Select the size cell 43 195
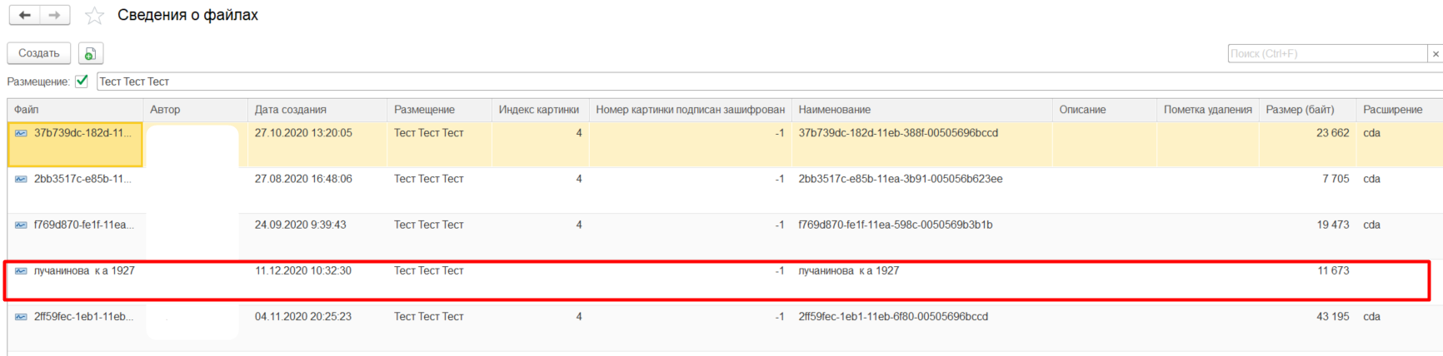Image resolution: width=1443 pixels, height=356 pixels. [x=1332, y=317]
